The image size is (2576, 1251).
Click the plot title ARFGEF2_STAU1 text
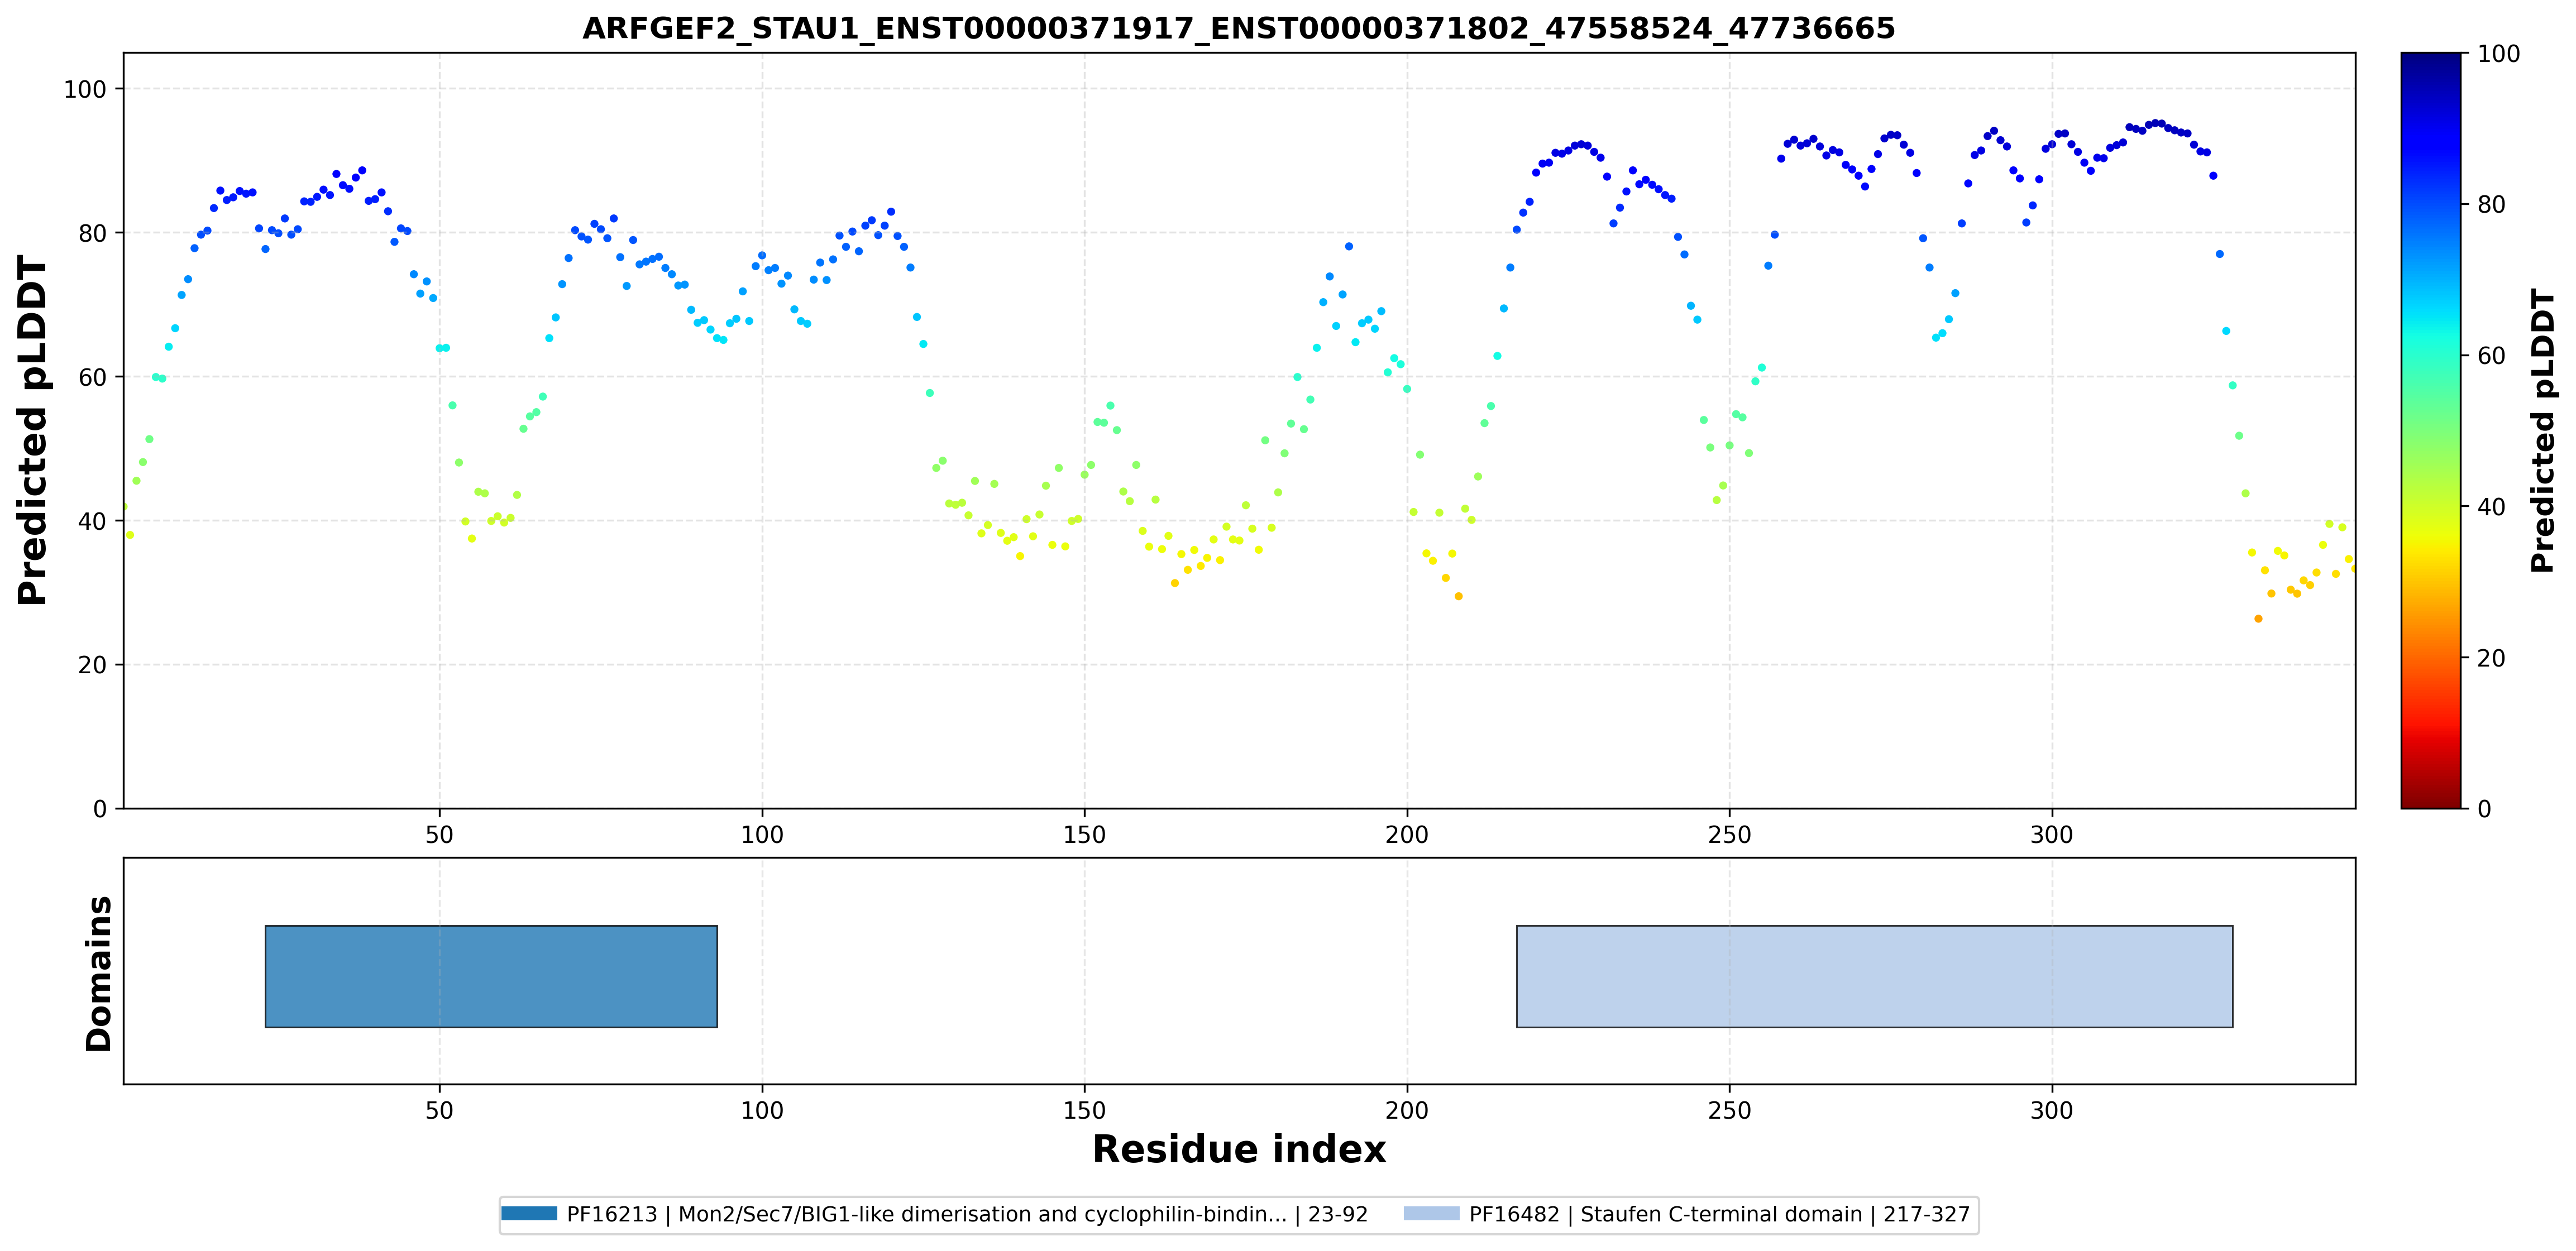(x=1239, y=28)
